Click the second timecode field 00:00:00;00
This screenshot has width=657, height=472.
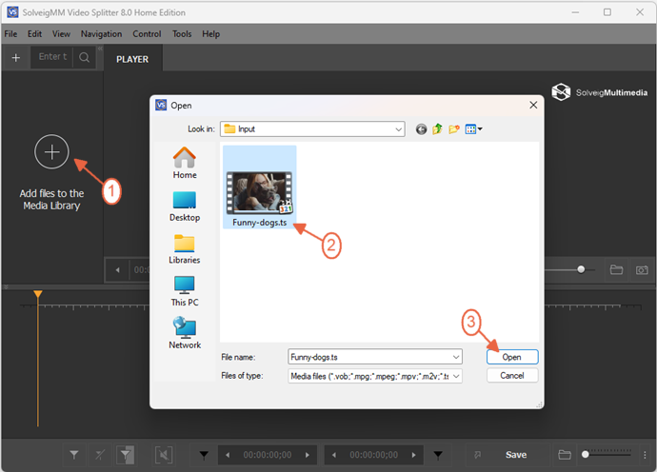(374, 455)
